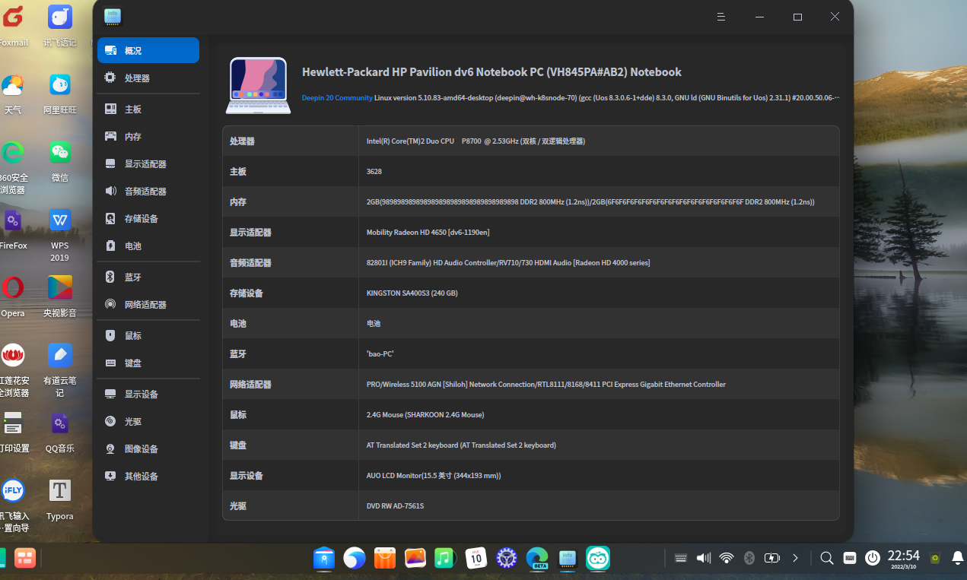The width and height of the screenshot is (967, 580).
Task: Open the notification bell in the dock
Action: click(958, 558)
